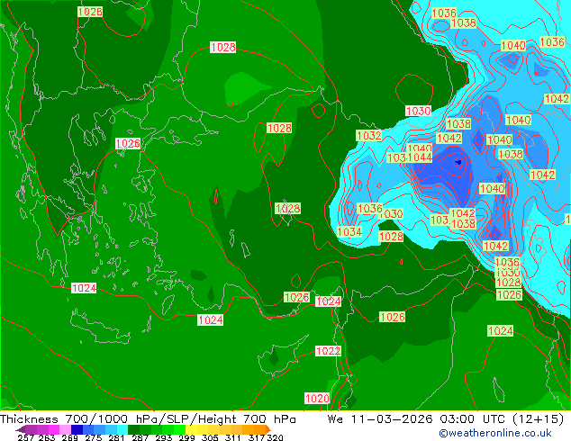571x441 pixels.
Task: Click the 281 legend value
Action: 116,437
